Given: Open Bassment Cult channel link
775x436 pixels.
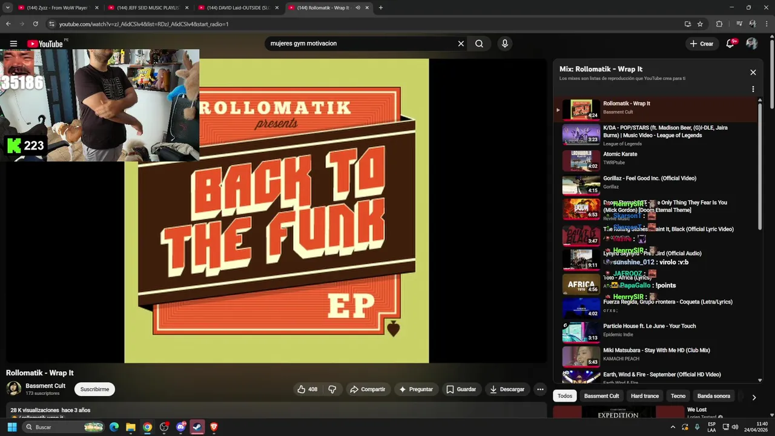Looking at the screenshot, I should [45, 386].
